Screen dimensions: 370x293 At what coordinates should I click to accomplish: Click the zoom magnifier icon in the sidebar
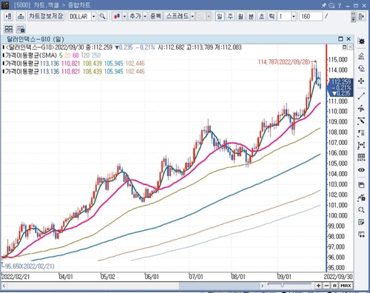coord(361,210)
